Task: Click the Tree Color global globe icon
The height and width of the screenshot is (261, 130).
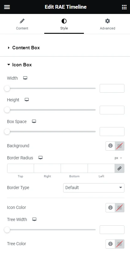Action: coord(110,244)
